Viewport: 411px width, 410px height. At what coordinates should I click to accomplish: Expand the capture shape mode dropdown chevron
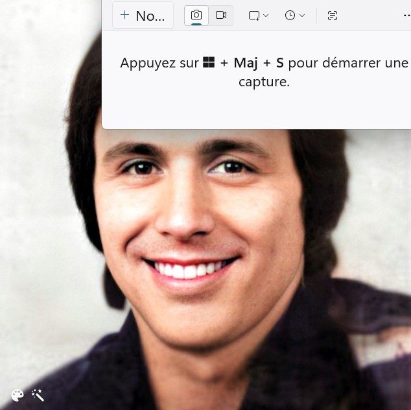click(x=266, y=16)
